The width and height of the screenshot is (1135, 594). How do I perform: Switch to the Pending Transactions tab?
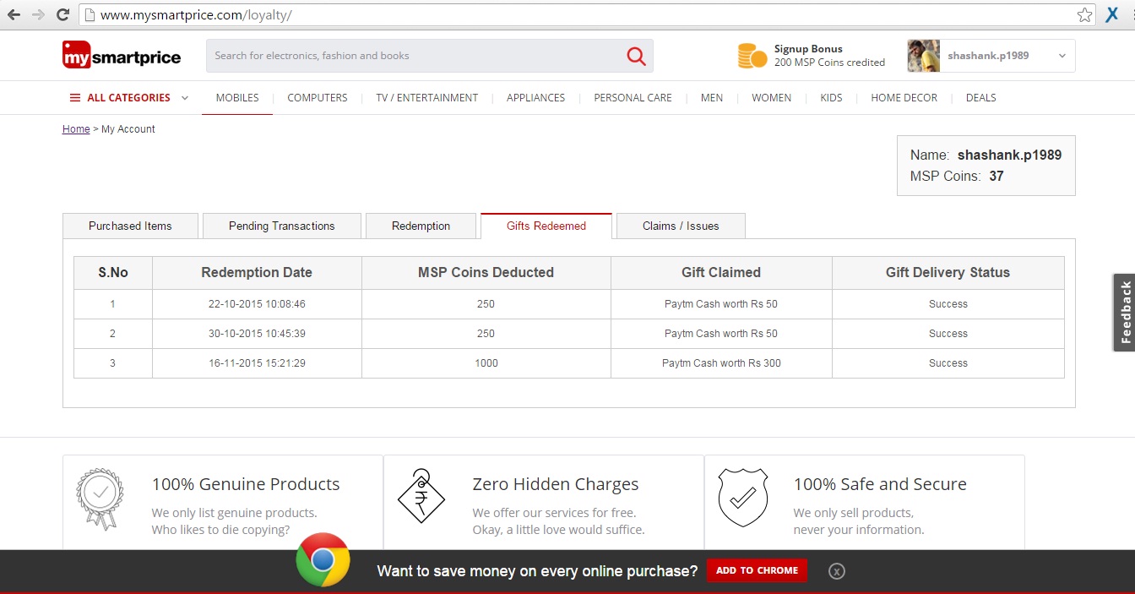click(x=282, y=226)
